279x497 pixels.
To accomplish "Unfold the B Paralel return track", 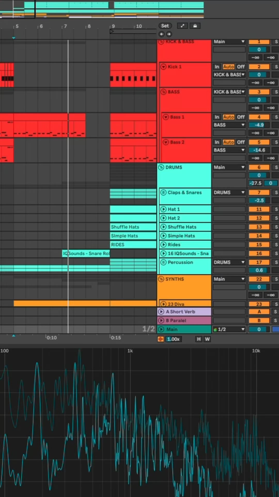I will (x=161, y=320).
